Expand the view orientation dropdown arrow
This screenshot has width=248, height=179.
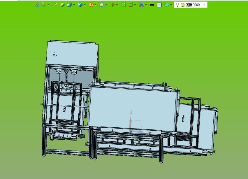click(x=85, y=5)
